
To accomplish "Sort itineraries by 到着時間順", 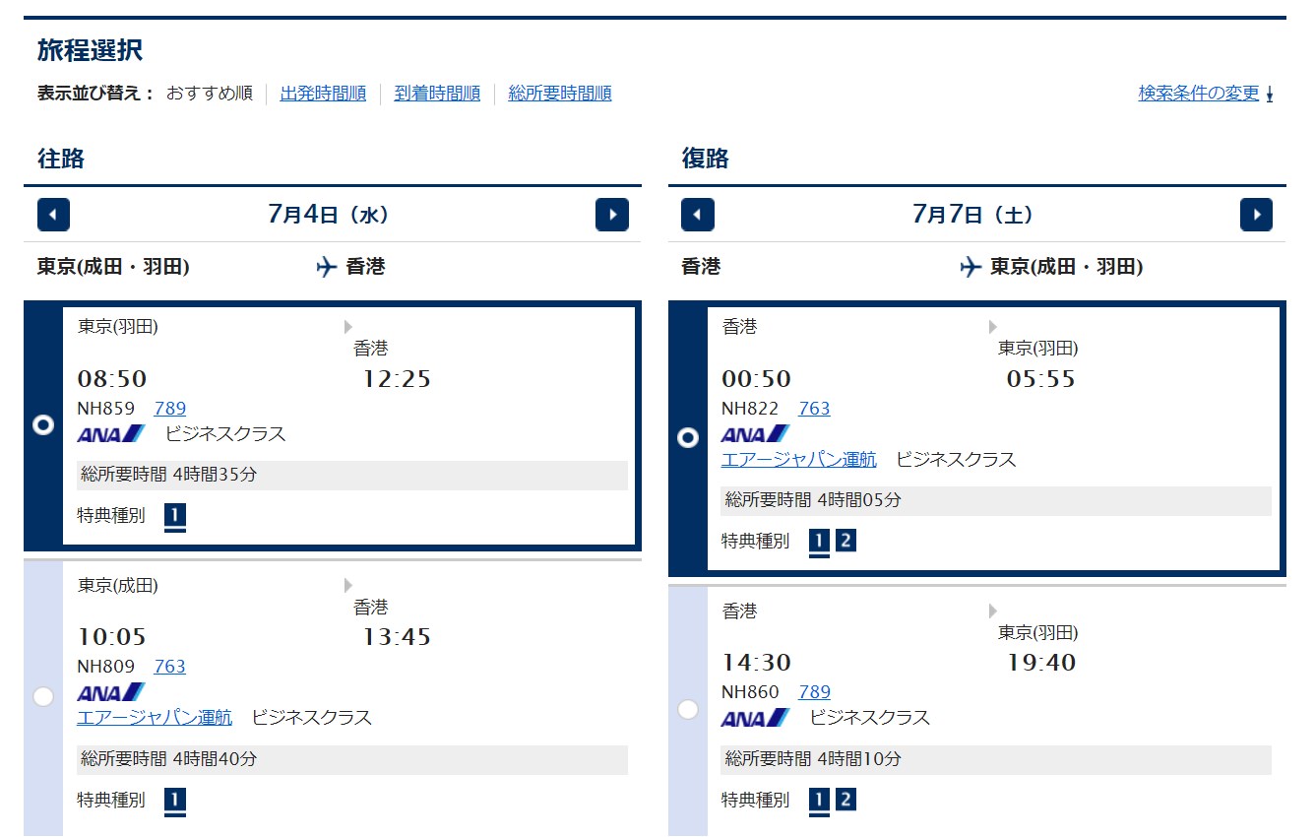I will tap(437, 94).
